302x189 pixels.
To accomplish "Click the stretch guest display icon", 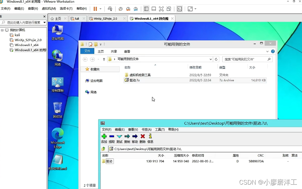I will [x=190, y=9].
